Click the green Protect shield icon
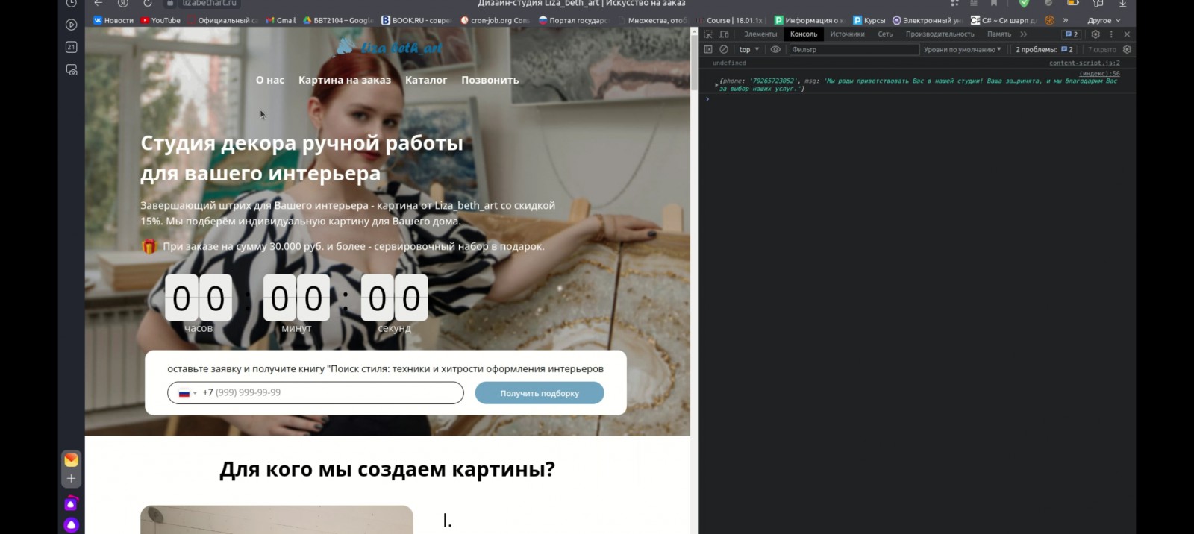The image size is (1194, 534). (1024, 3)
